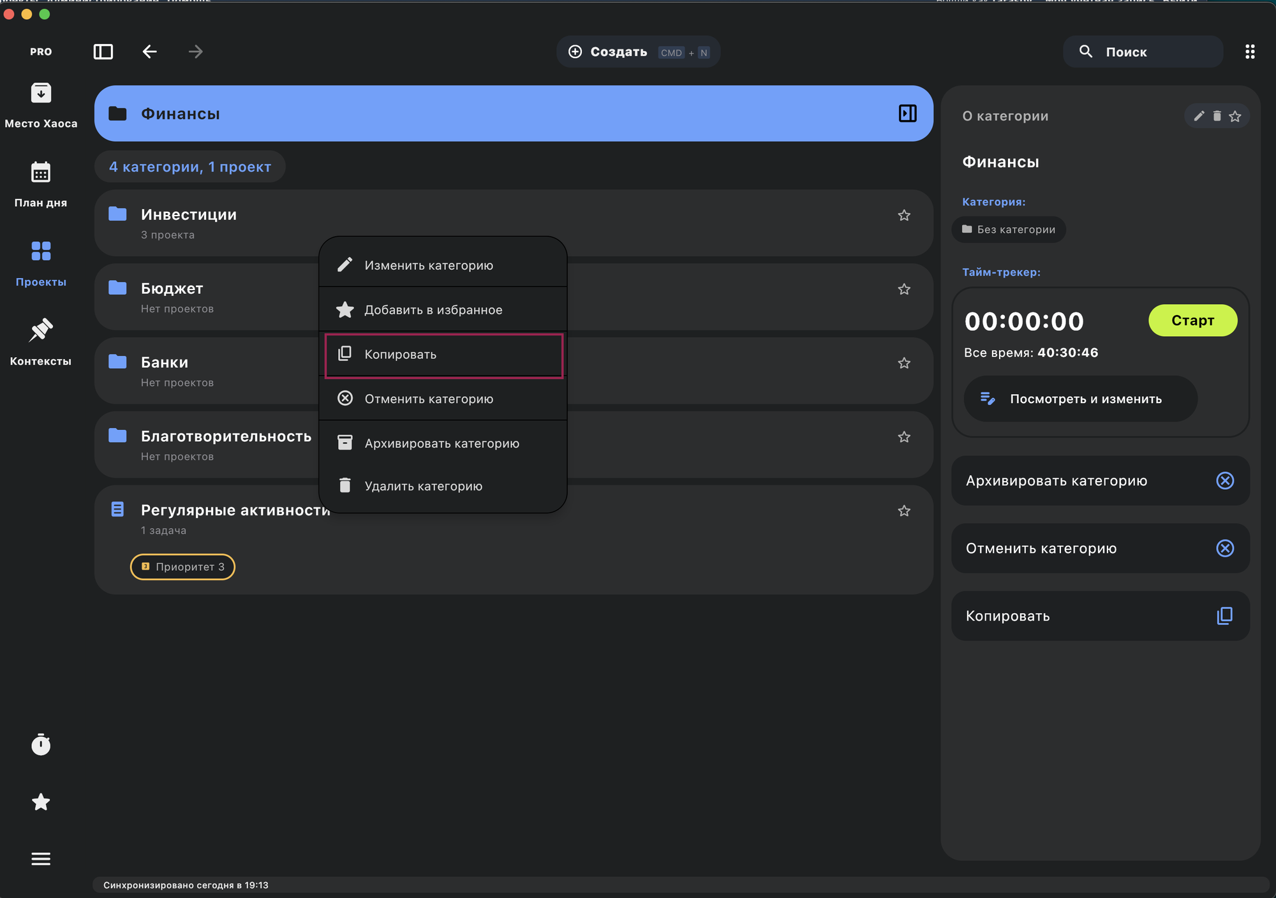Toggle favorite star for Инвестиции
The height and width of the screenshot is (898, 1276).
903,216
